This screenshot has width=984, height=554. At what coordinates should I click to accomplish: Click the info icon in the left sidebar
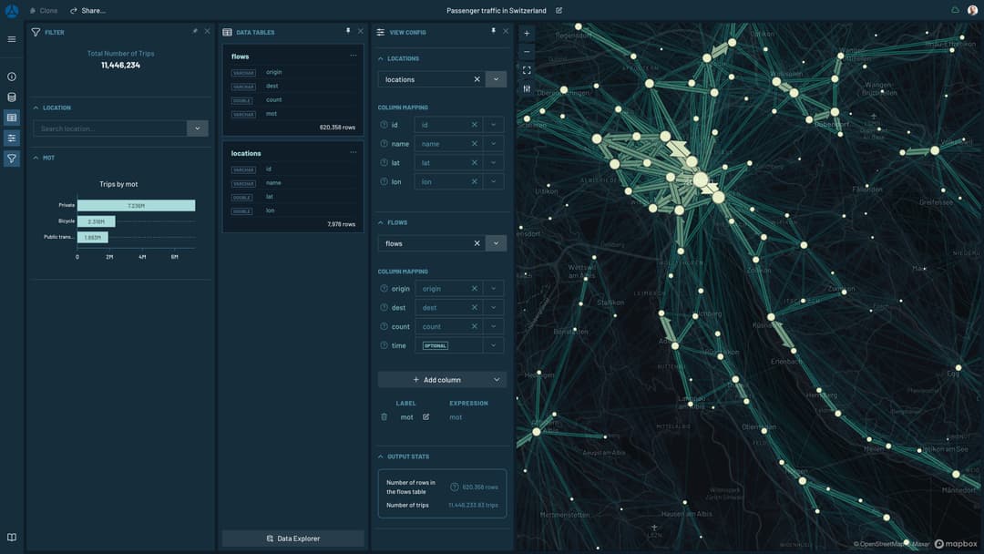click(x=10, y=77)
